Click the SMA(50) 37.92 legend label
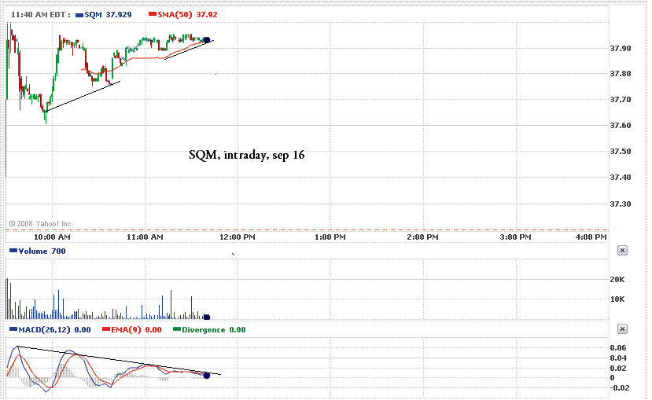 187,14
